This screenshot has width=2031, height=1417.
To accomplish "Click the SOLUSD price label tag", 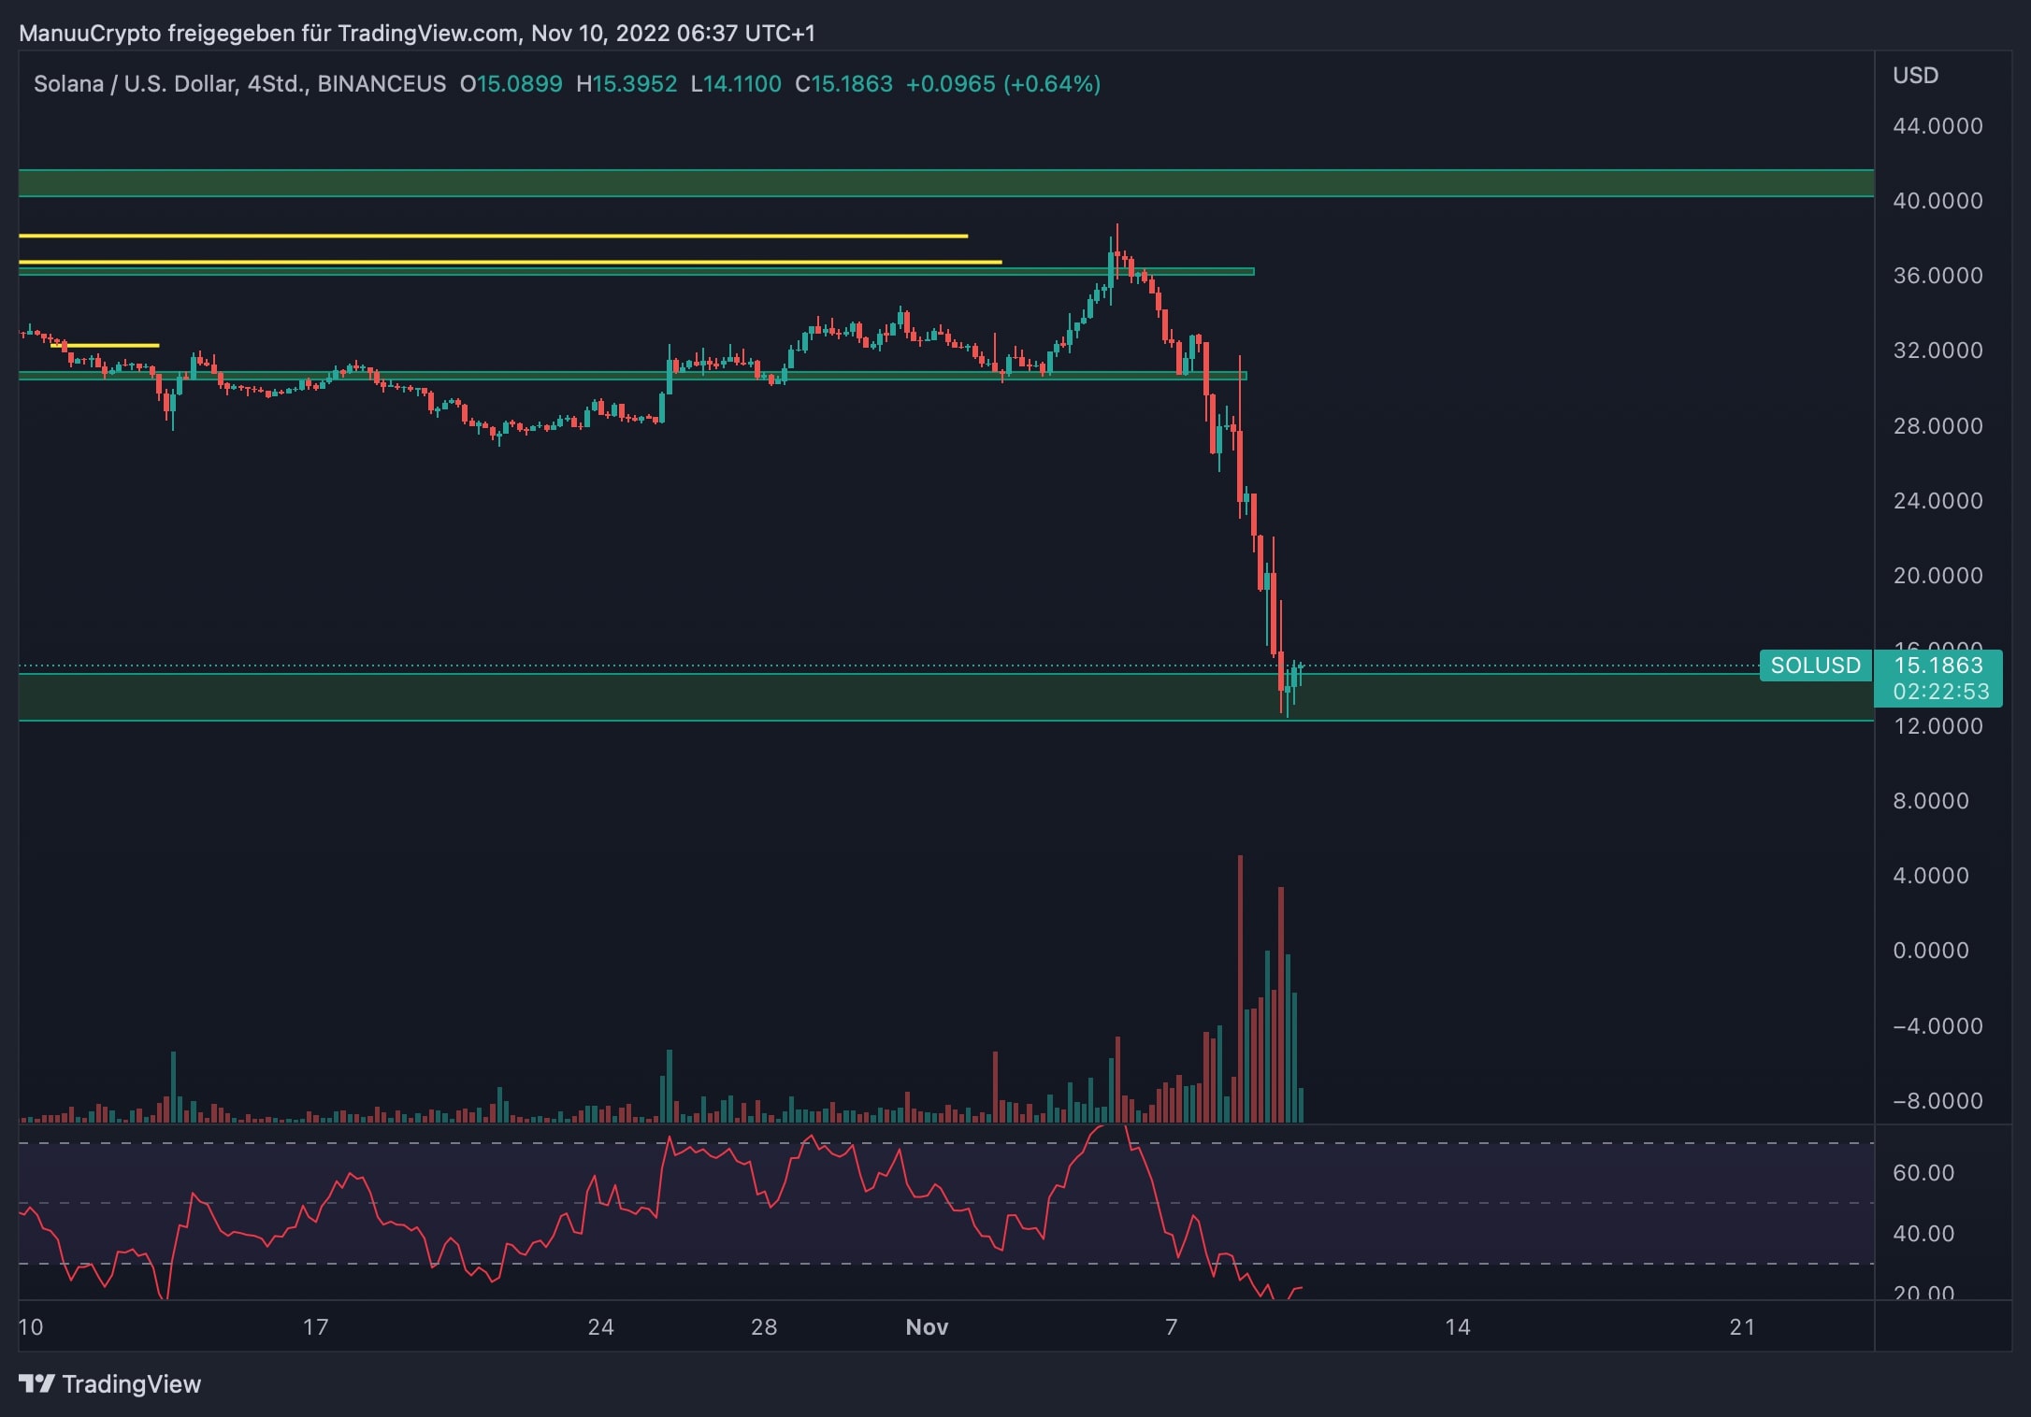I will [1815, 666].
